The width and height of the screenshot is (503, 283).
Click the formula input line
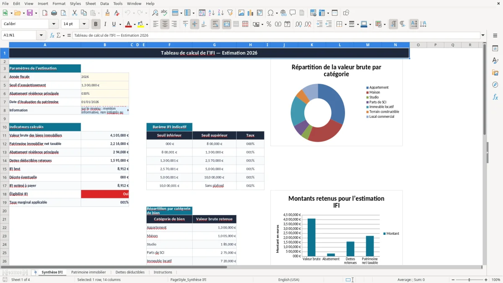(276, 35)
